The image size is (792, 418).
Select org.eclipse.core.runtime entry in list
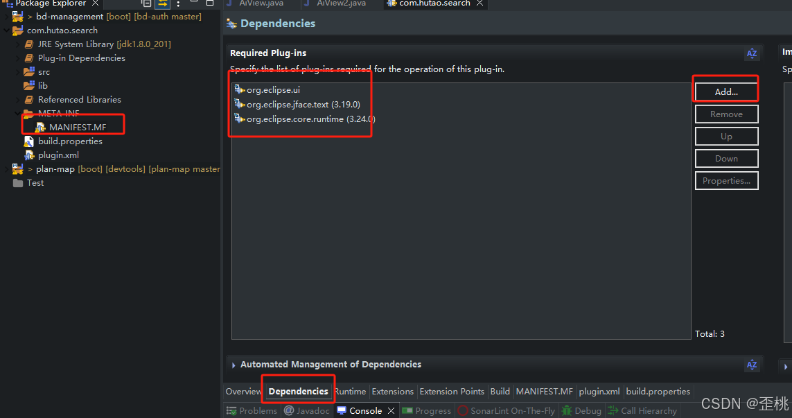point(310,119)
